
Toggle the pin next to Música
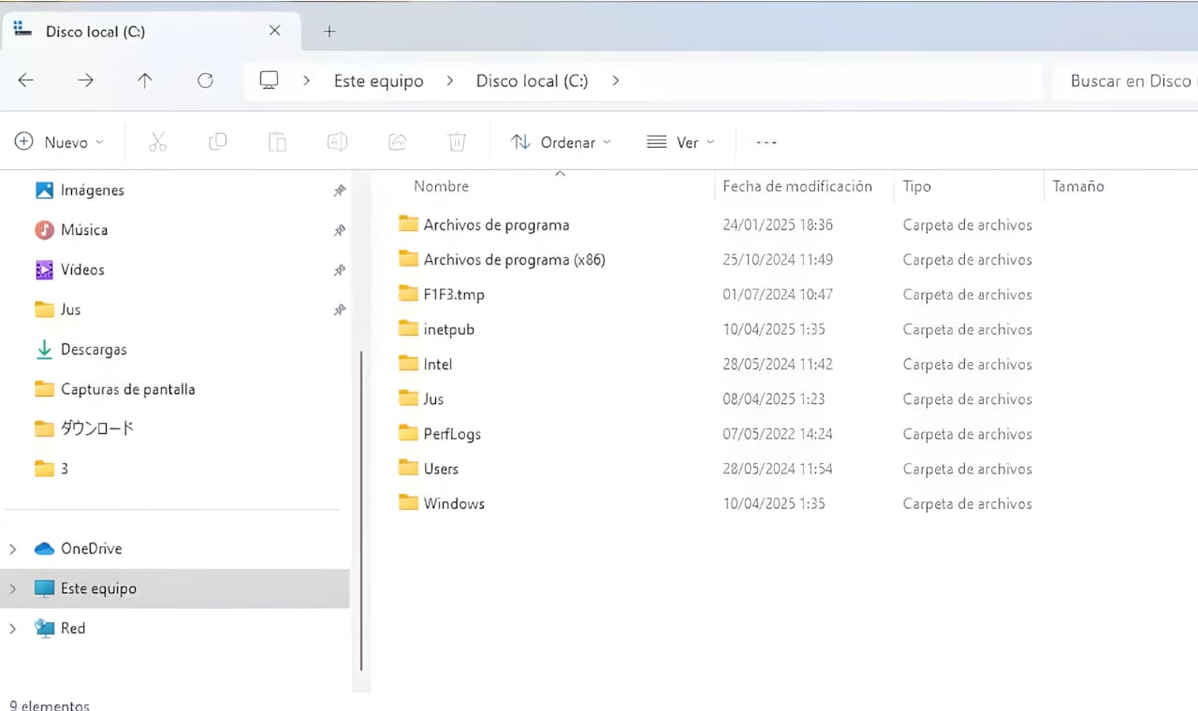click(339, 230)
